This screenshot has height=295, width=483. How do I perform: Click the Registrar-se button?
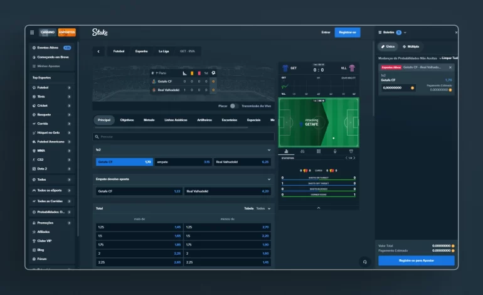tap(348, 33)
